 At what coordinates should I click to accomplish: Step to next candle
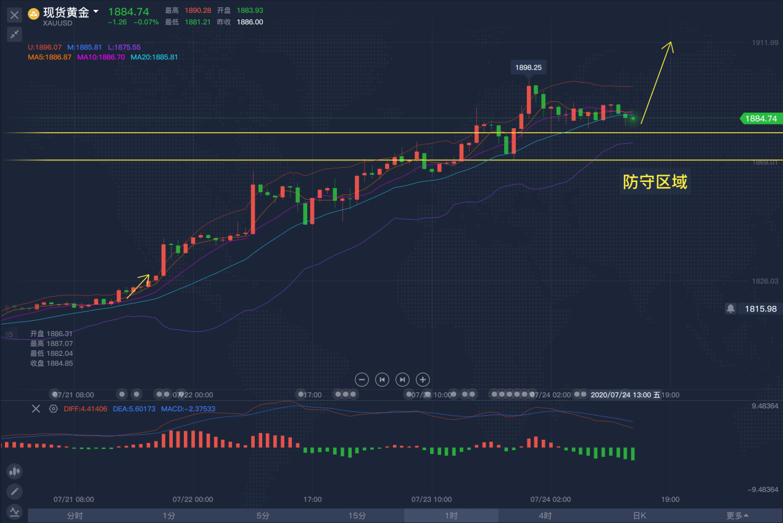tap(402, 379)
